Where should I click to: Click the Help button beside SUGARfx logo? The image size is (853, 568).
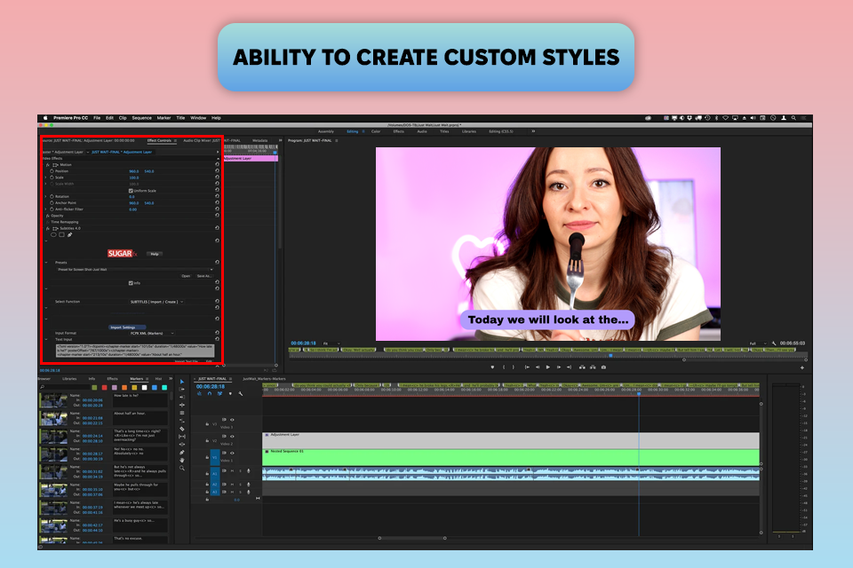(155, 254)
